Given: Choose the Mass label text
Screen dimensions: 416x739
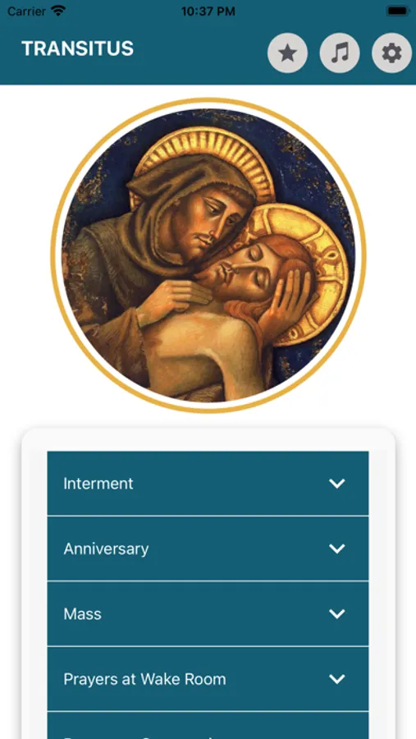Looking at the screenshot, I should pos(82,613).
